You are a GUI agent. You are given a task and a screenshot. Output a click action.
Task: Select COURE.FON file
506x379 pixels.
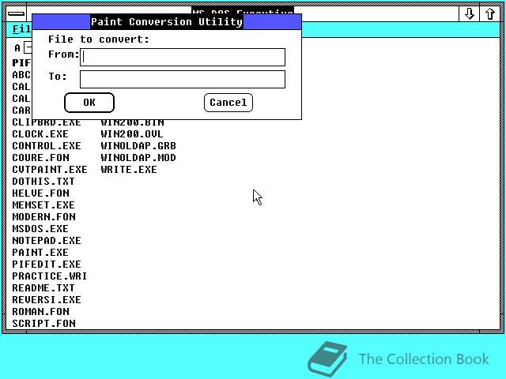(x=40, y=158)
